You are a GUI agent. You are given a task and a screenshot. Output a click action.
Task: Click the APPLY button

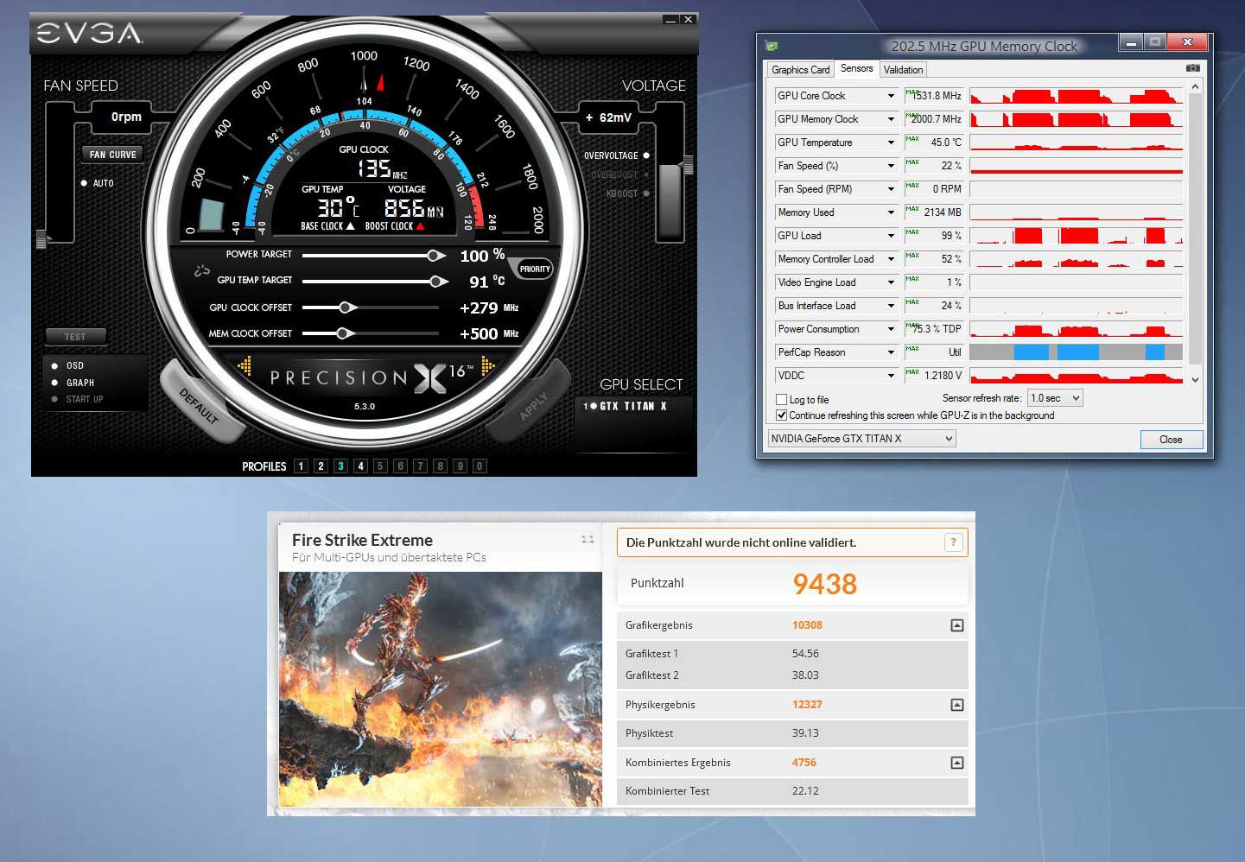534,406
